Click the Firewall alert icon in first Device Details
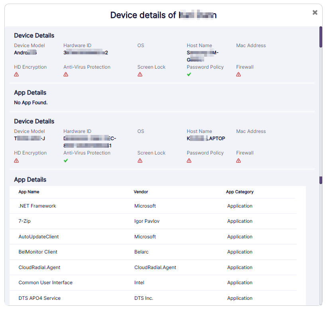This screenshot has width=327, height=309. point(238,74)
